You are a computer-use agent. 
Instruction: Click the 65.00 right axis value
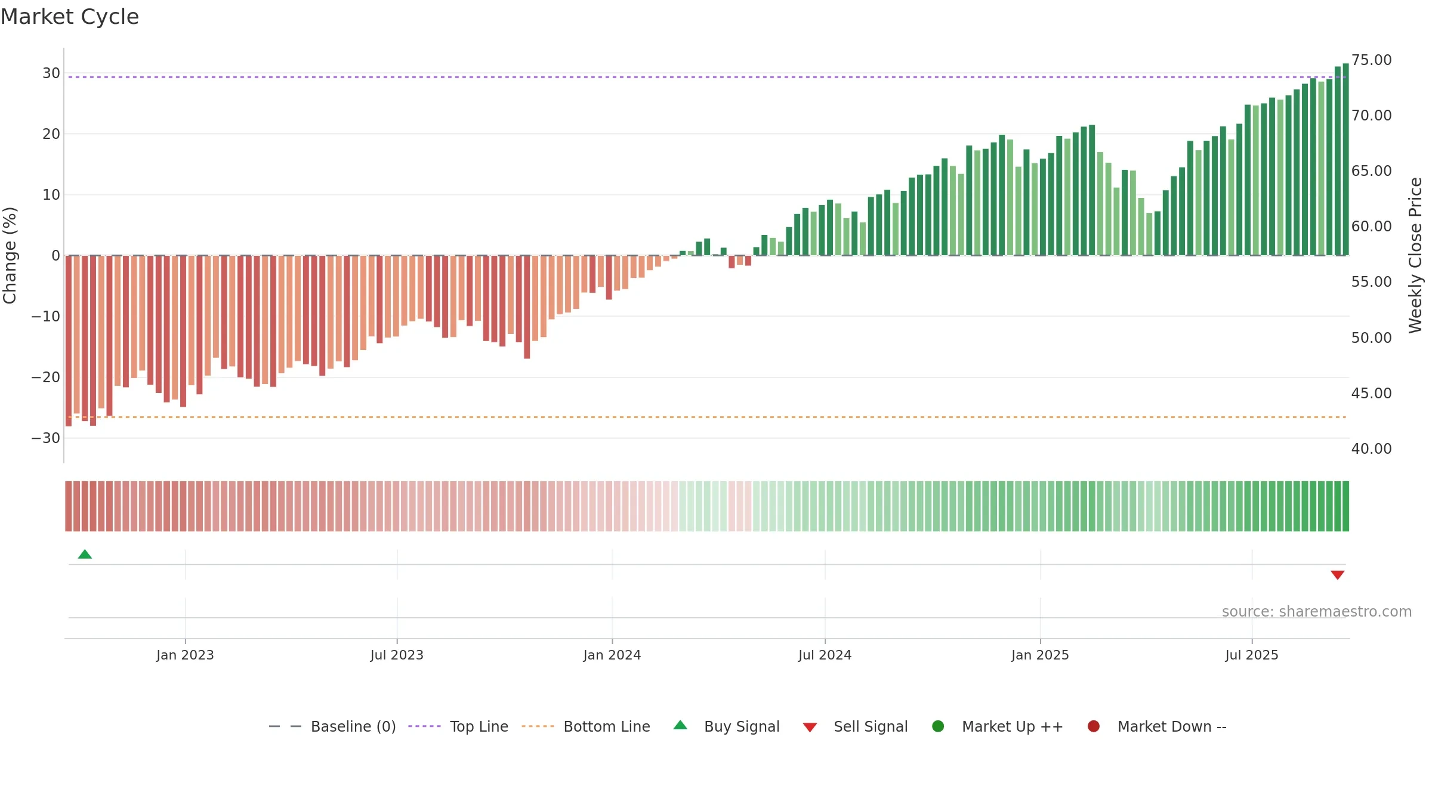point(1371,171)
